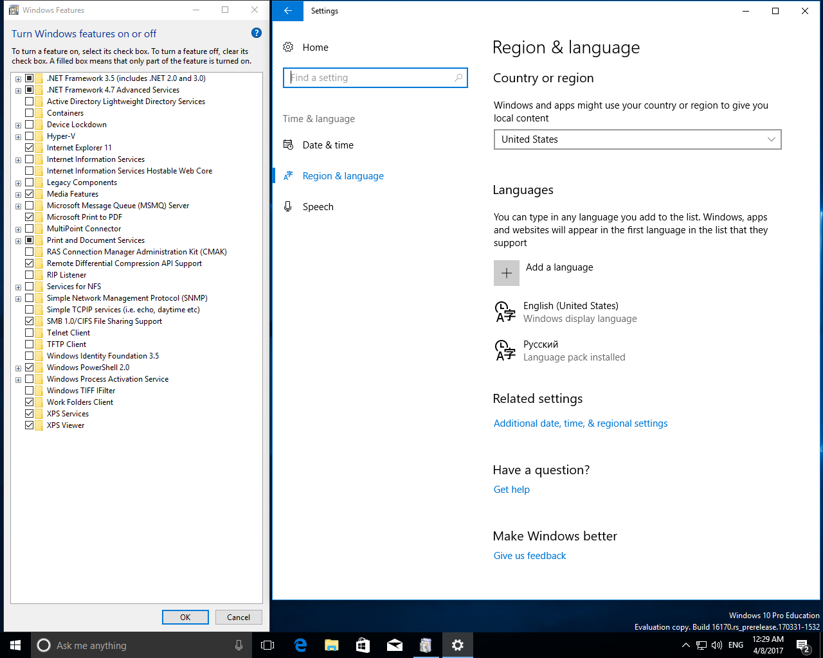Check the RIP Listener checkbox
The image size is (823, 658).
[x=30, y=275]
